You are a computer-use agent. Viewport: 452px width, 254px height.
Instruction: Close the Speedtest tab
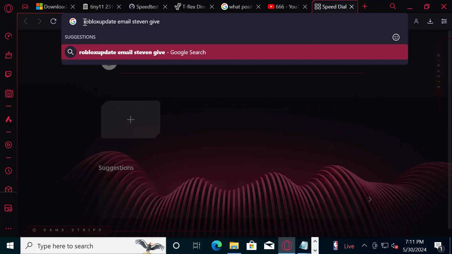(165, 6)
